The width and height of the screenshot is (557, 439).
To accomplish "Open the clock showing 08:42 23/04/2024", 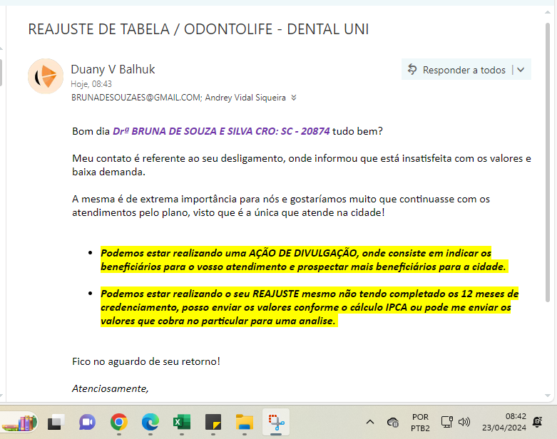I will tap(504, 422).
